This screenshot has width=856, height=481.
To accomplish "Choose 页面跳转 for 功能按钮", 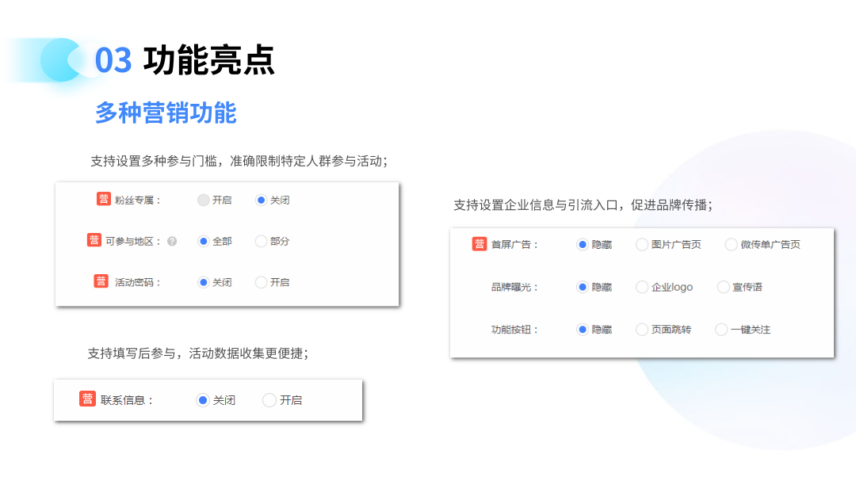I will 642,330.
